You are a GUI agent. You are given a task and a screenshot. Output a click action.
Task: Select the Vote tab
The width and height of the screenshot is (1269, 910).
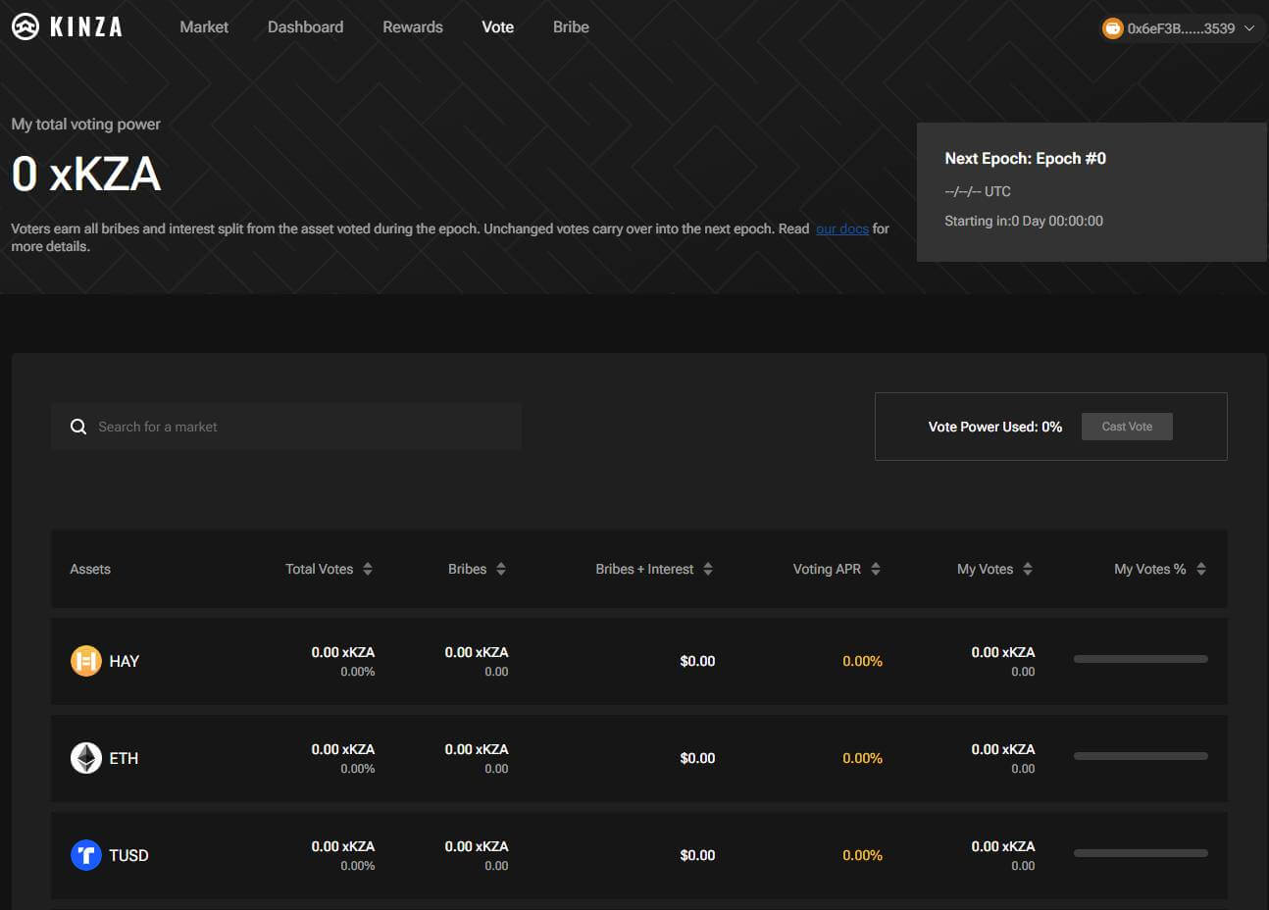(498, 27)
